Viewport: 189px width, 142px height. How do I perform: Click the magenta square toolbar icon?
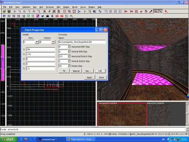click(x=38, y=16)
